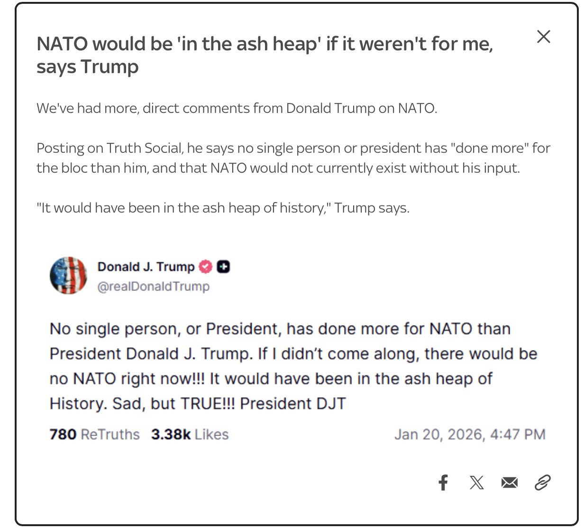Image resolution: width=584 pixels, height=529 pixels.
Task: Open the Jan 20, 2026 post timestamp
Action: coord(469,435)
